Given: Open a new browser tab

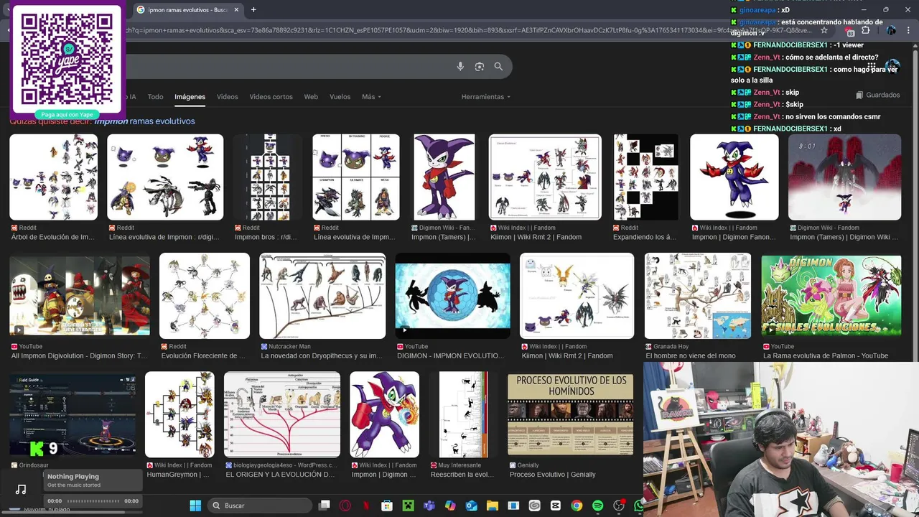Looking at the screenshot, I should coord(253,9).
